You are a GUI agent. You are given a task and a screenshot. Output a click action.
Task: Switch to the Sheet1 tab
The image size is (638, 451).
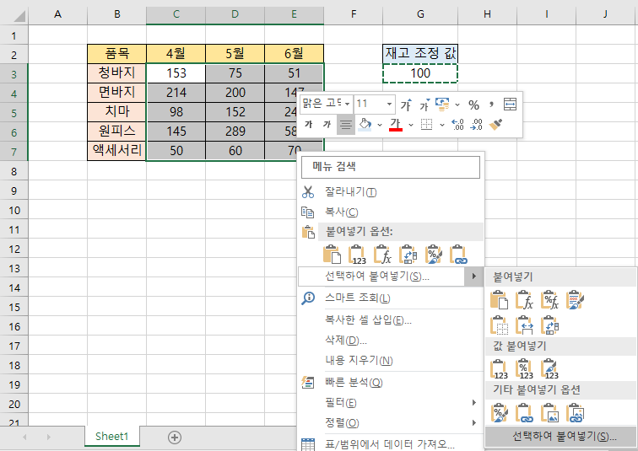[112, 437]
